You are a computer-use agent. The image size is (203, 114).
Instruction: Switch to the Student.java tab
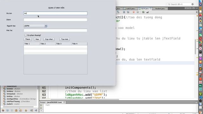click(160, 9)
